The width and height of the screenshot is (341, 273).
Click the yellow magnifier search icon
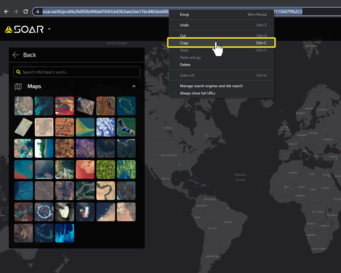pyautogui.click(x=18, y=72)
